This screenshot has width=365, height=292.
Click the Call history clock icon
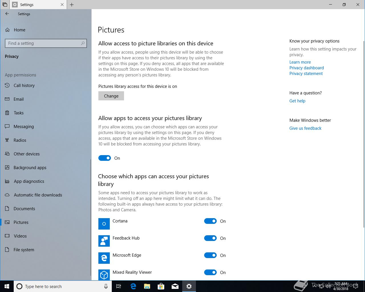click(7, 86)
